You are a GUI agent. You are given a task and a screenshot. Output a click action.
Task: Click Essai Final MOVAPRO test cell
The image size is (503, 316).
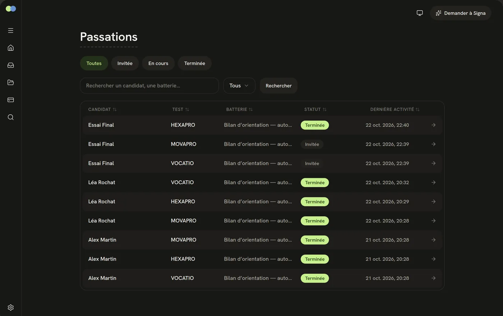tap(184, 144)
